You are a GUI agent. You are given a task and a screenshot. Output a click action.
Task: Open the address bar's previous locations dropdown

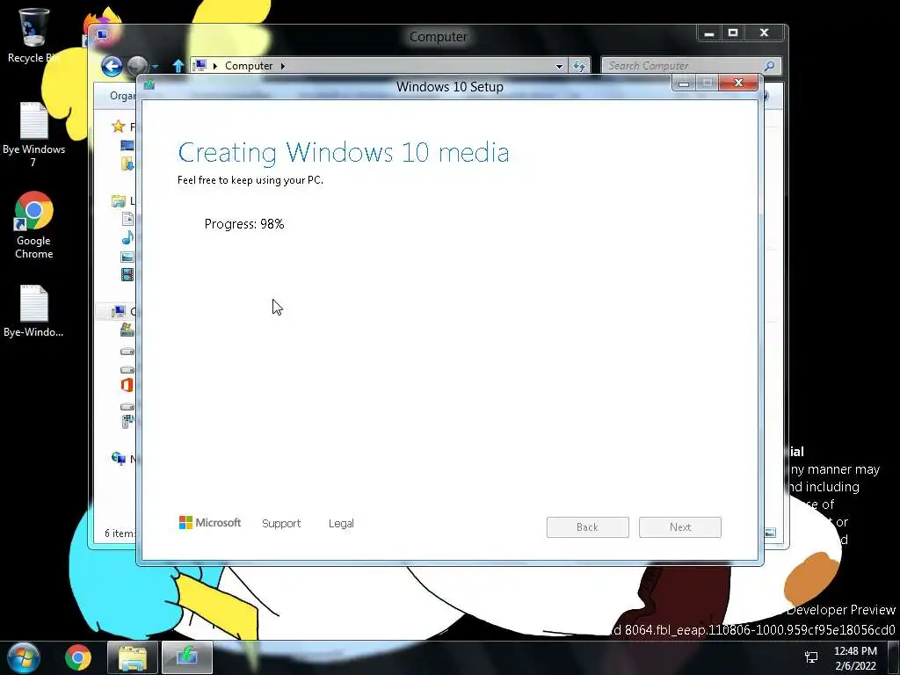pos(559,66)
